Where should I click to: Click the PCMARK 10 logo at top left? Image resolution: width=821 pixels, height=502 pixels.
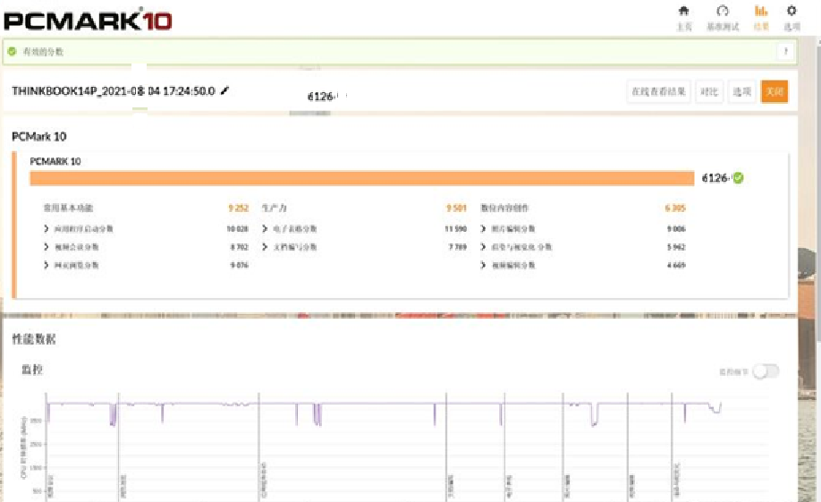click(88, 21)
